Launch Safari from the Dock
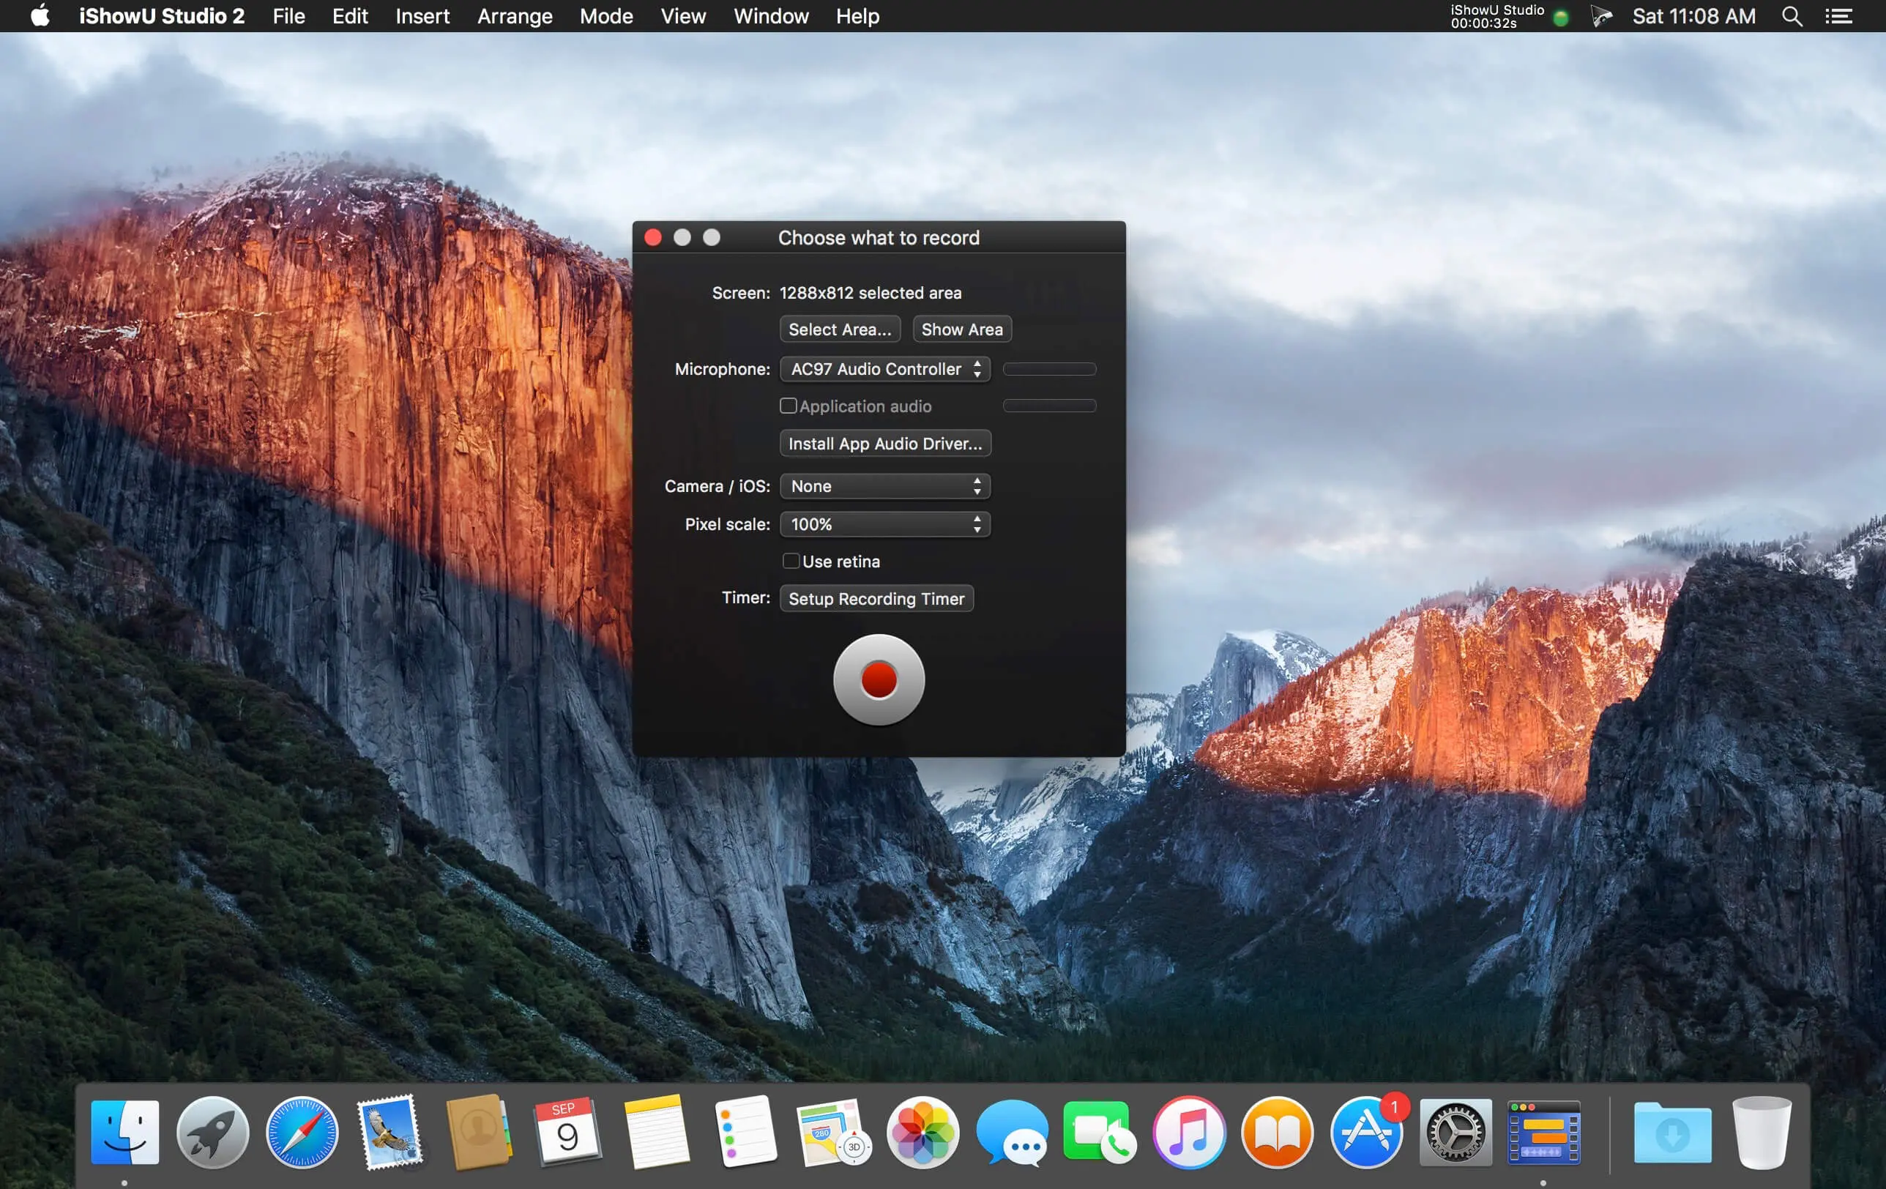 (x=300, y=1132)
